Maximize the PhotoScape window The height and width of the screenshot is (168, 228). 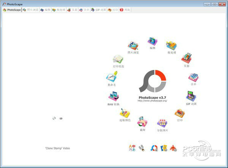(x=214, y=4)
